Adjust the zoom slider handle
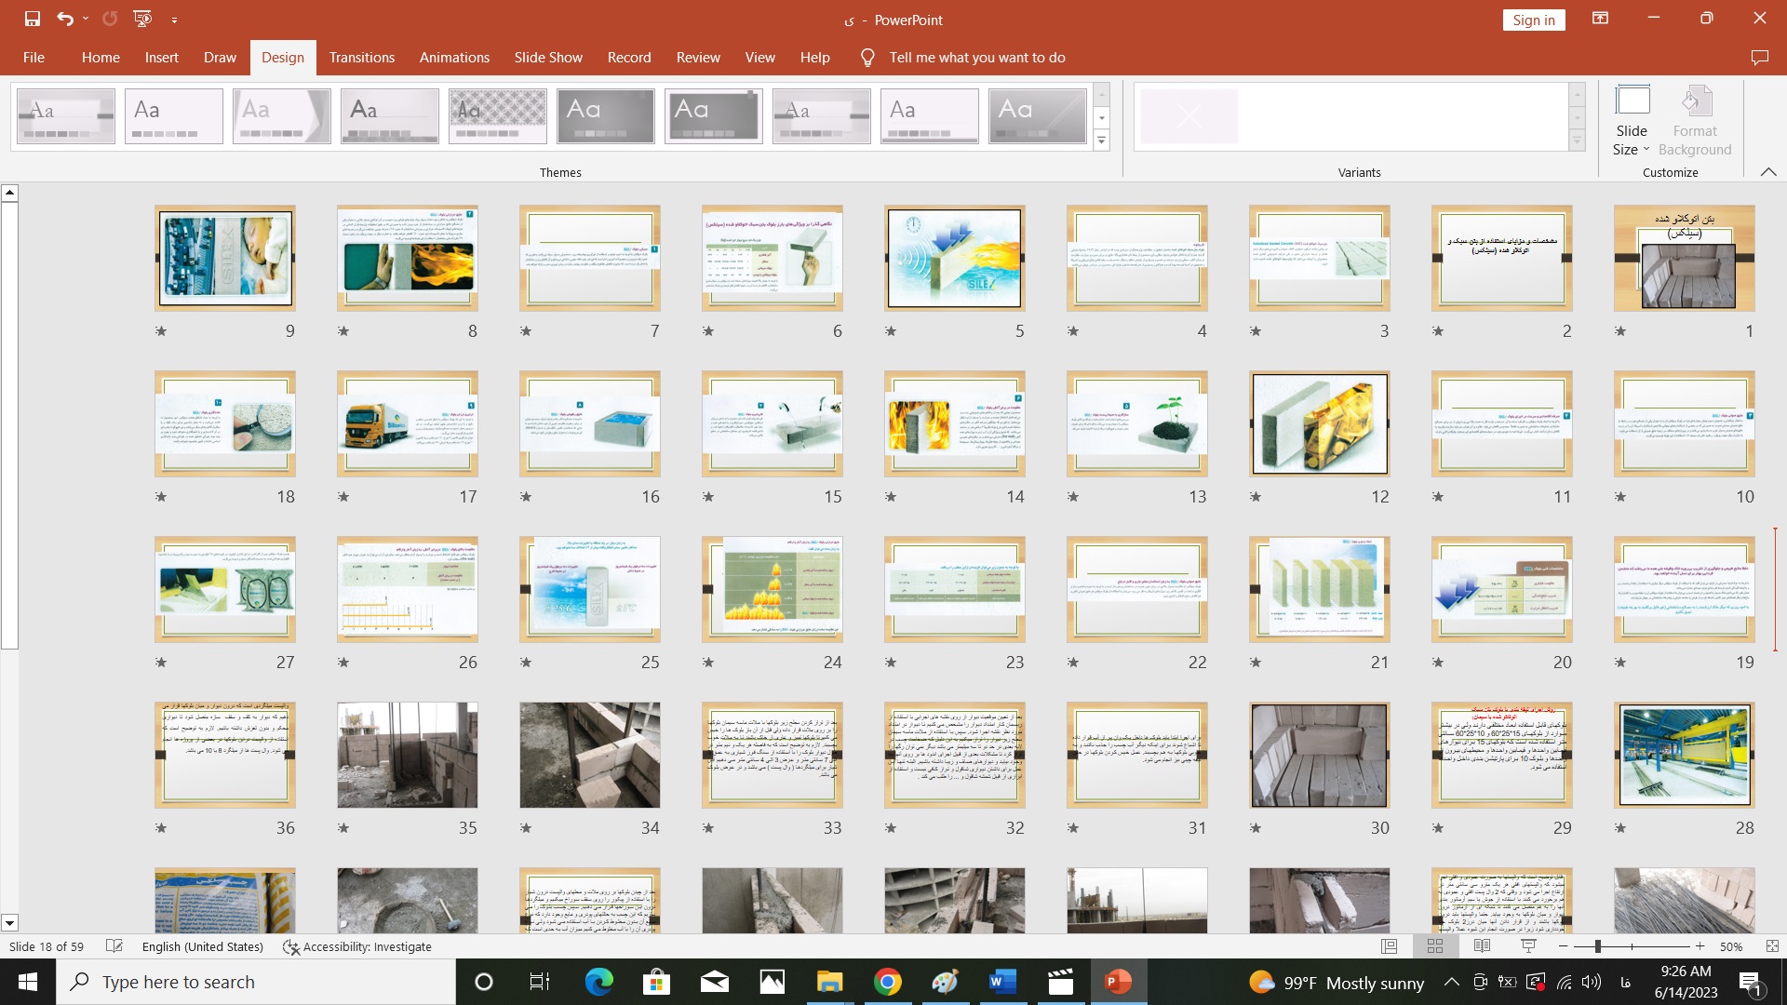The image size is (1787, 1005). tap(1597, 946)
